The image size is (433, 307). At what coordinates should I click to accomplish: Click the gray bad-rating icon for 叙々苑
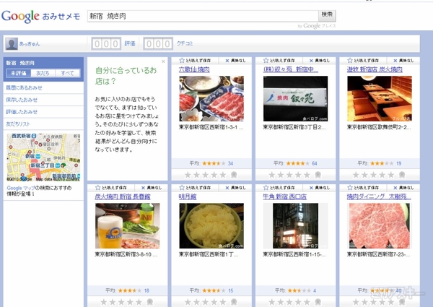coord(318,175)
